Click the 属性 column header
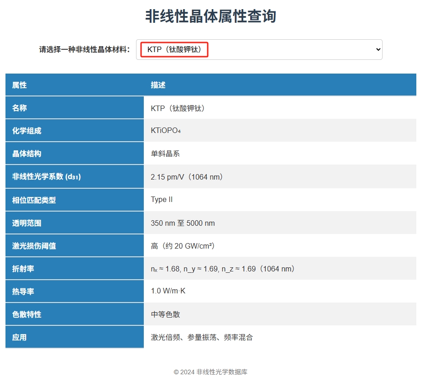Image resolution: width=425 pixels, height=377 pixels. pos(20,85)
